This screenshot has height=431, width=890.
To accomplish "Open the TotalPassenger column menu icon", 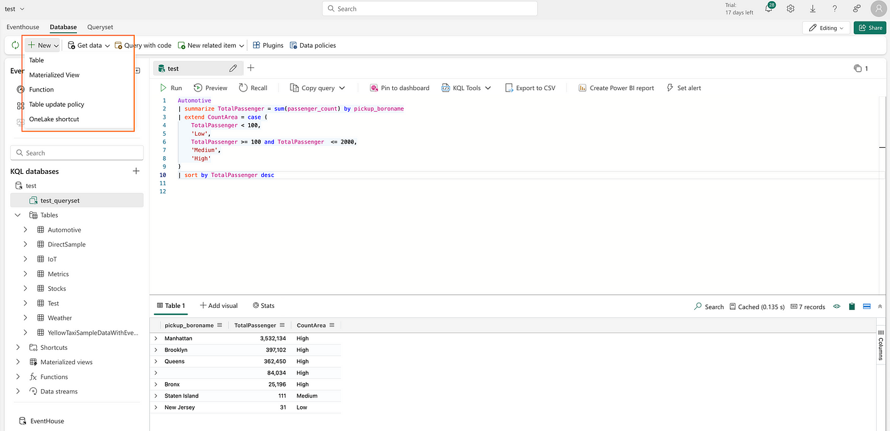I will (282, 325).
